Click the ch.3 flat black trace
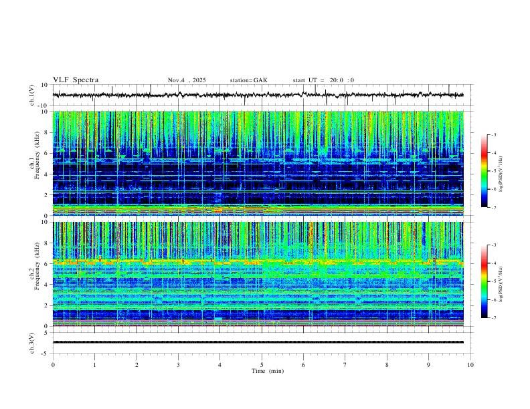Image resolution: width=530 pixels, height=409 pixels. coord(258,342)
